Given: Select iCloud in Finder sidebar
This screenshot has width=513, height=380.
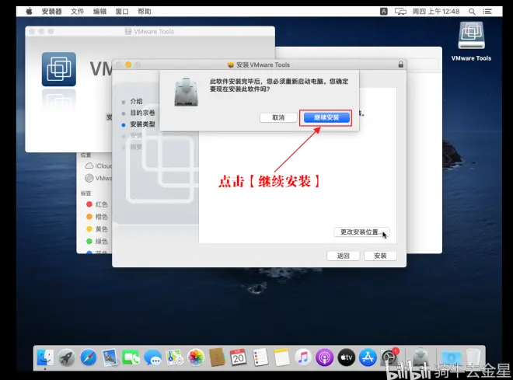Looking at the screenshot, I should pos(98,166).
